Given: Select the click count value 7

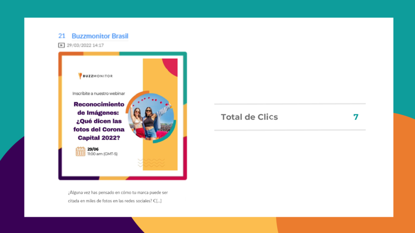Looking at the screenshot, I should click(x=356, y=117).
